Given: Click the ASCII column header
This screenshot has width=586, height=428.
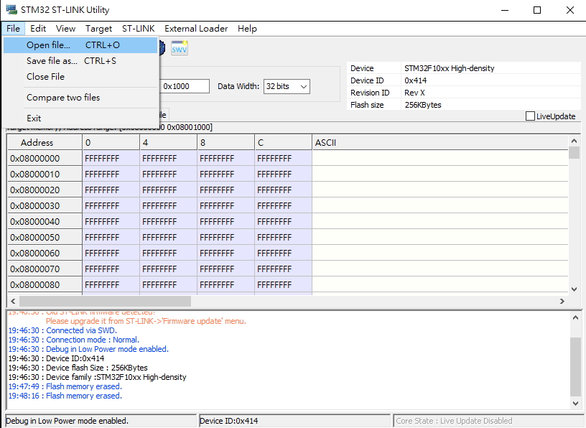Looking at the screenshot, I should click(440, 142).
